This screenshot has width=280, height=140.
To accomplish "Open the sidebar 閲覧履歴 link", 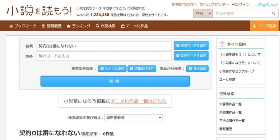I will click(x=225, y=129).
